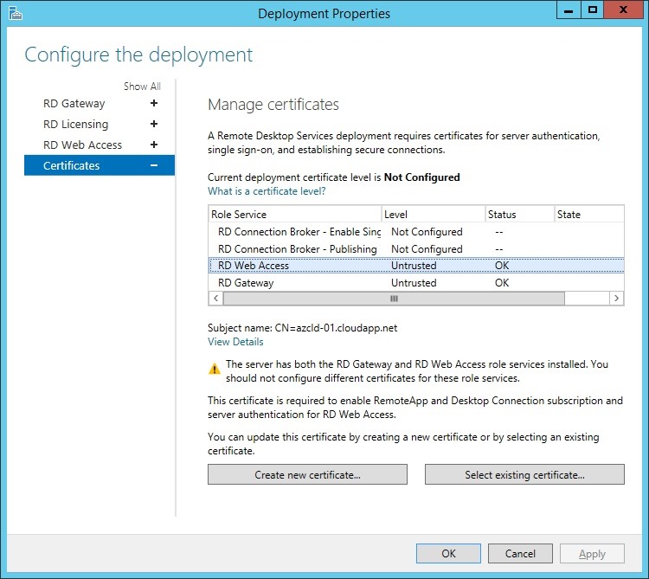
Task: Click the Show All link
Action: tap(142, 86)
